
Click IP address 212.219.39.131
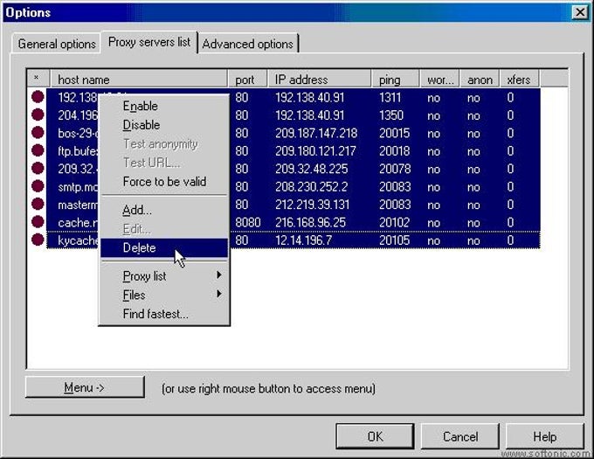(x=312, y=205)
